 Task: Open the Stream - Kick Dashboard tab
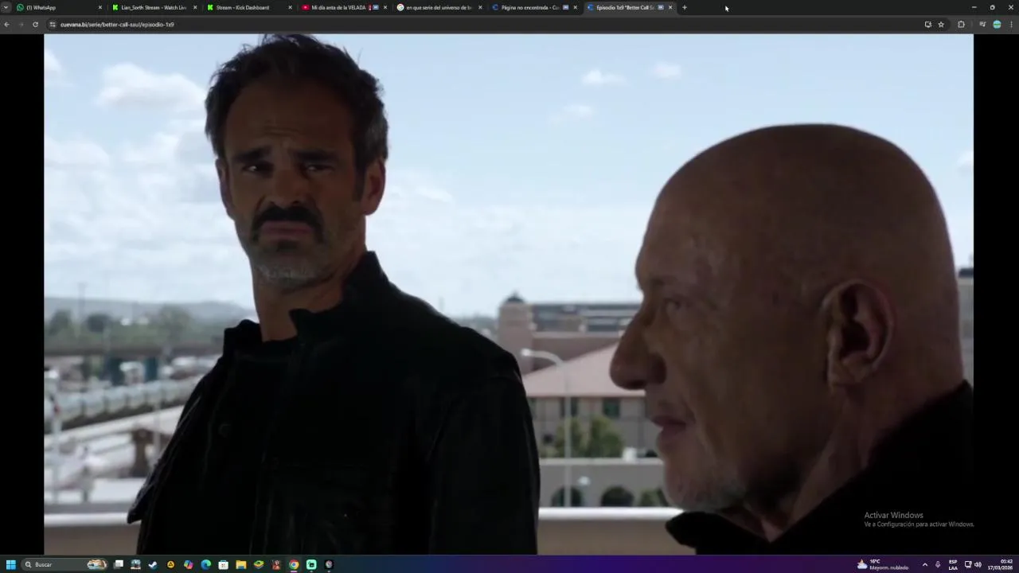249,7
